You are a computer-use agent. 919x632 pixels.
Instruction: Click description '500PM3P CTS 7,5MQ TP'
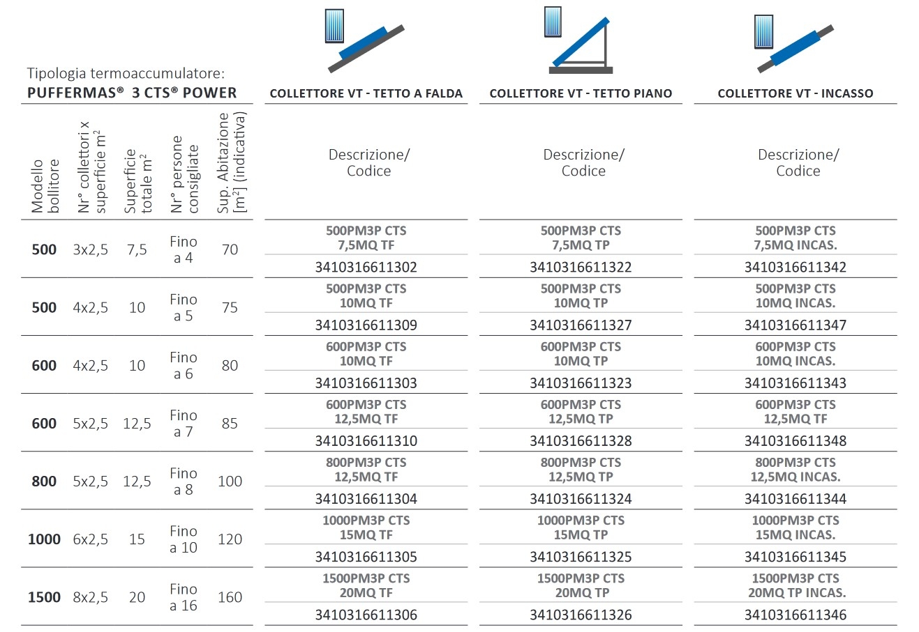coord(581,238)
